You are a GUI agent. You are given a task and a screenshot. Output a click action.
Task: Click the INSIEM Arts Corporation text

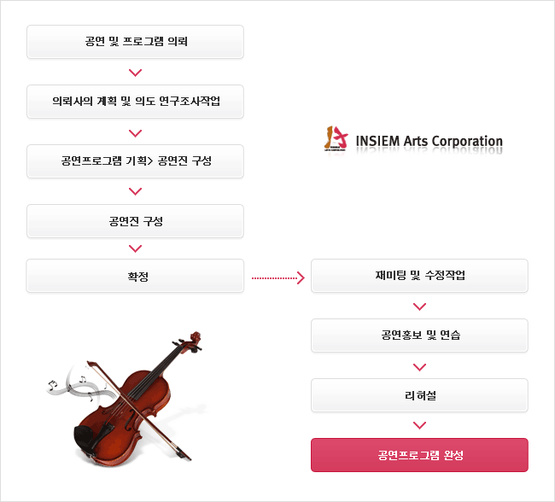(x=429, y=141)
